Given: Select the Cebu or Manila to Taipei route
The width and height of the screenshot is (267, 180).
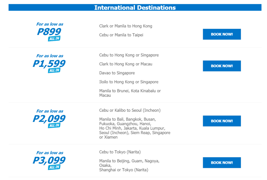Looking at the screenshot, I should tap(121, 35).
